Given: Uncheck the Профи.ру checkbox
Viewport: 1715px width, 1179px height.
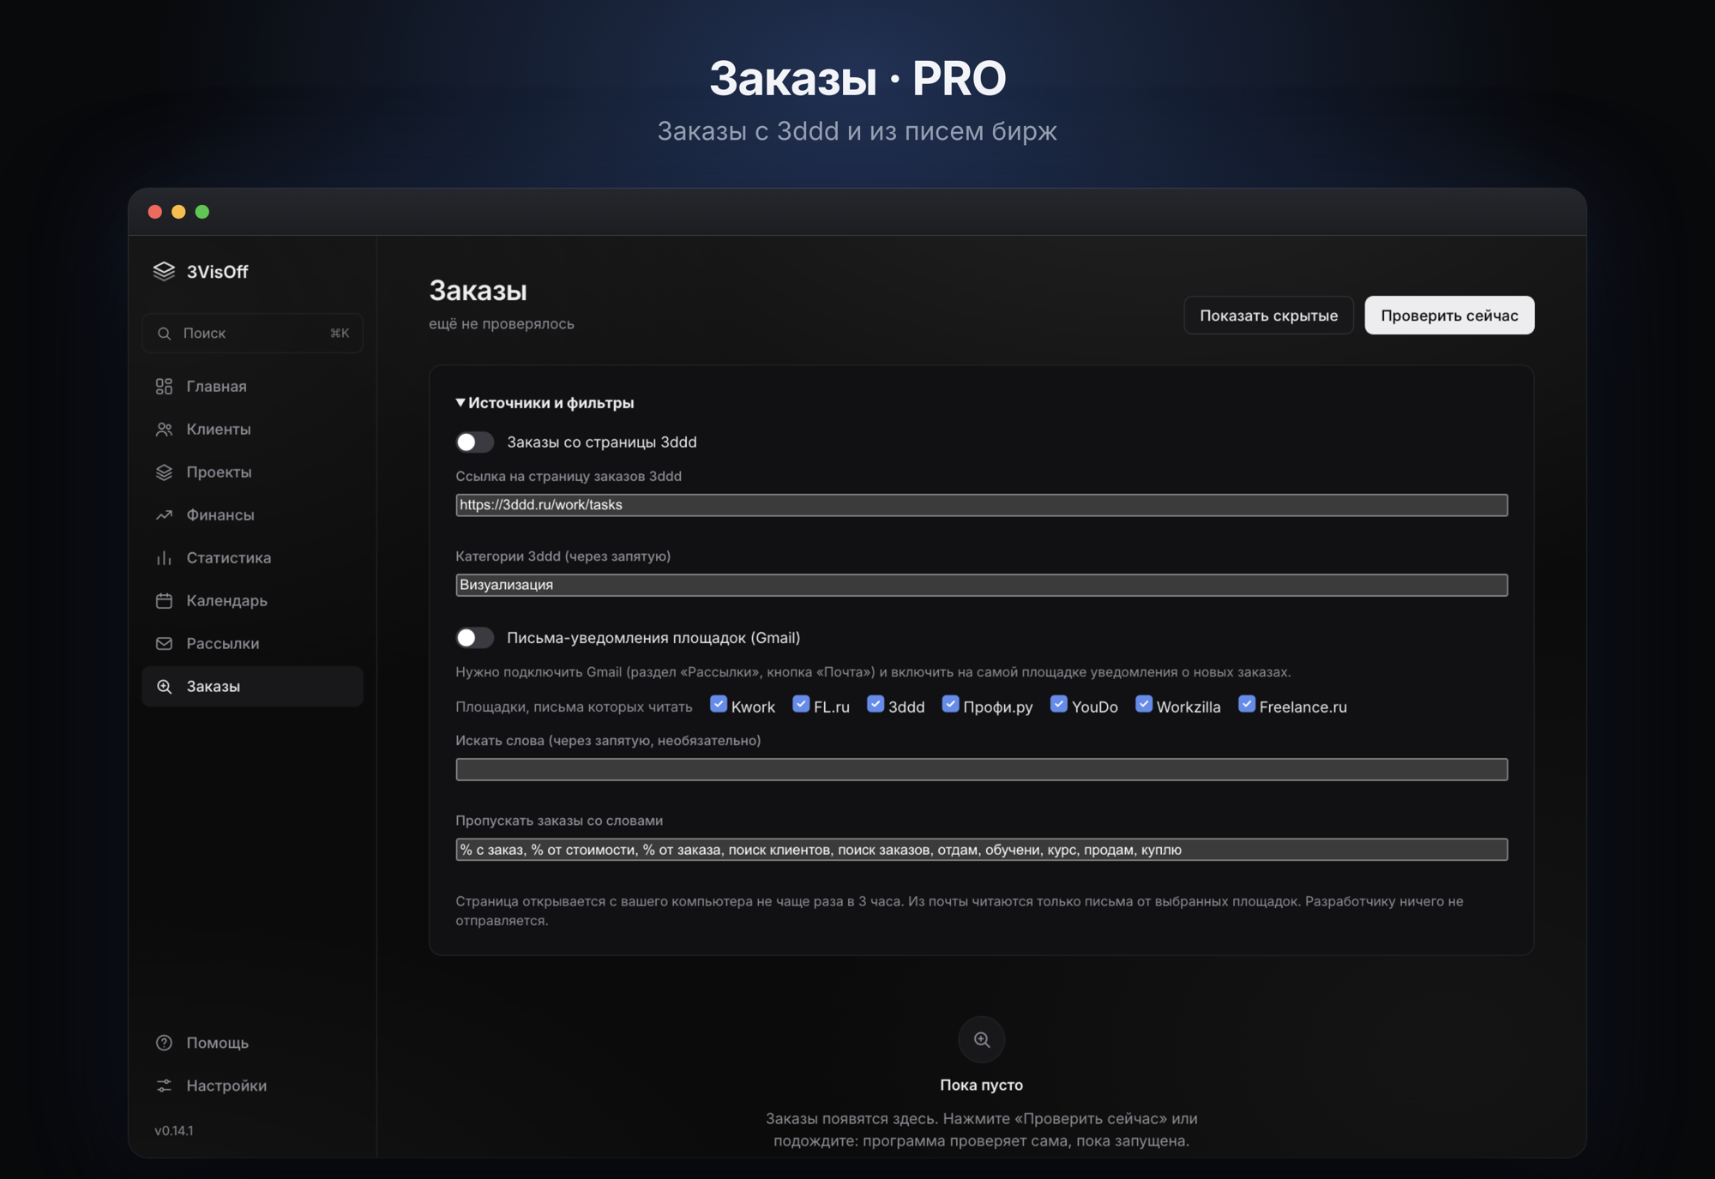Looking at the screenshot, I should pyautogui.click(x=950, y=704).
